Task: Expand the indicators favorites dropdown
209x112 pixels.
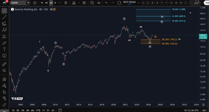Action: click(x=79, y=3)
